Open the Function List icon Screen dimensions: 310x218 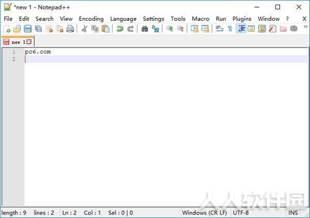tap(272, 29)
